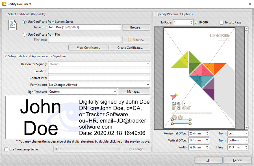Click the Location input field
This screenshot has width=254, height=166.
[99, 71]
